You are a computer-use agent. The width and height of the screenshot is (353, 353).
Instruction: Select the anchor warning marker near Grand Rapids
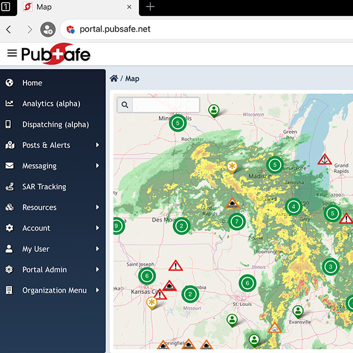pos(324,159)
